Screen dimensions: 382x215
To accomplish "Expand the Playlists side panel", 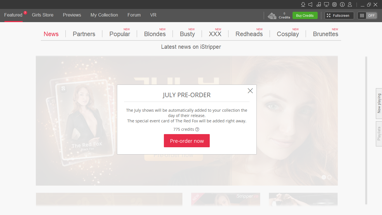I will click(379, 134).
